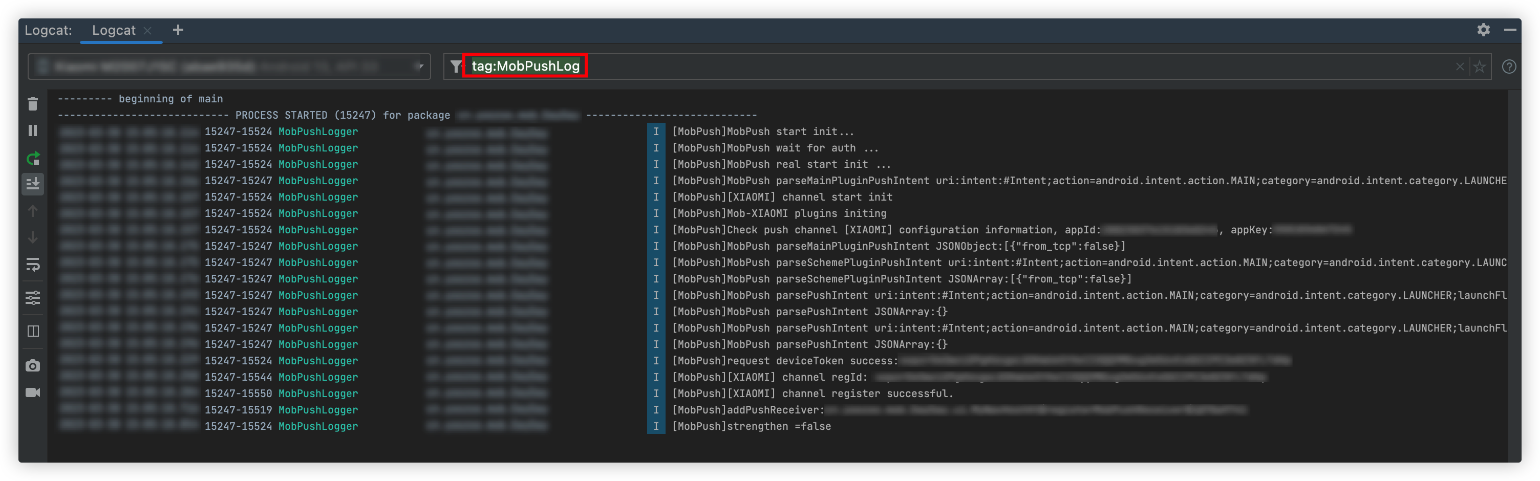Add a new Logcat tab

click(x=178, y=30)
